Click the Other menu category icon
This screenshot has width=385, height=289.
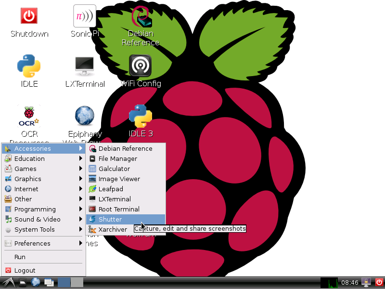click(x=8, y=199)
